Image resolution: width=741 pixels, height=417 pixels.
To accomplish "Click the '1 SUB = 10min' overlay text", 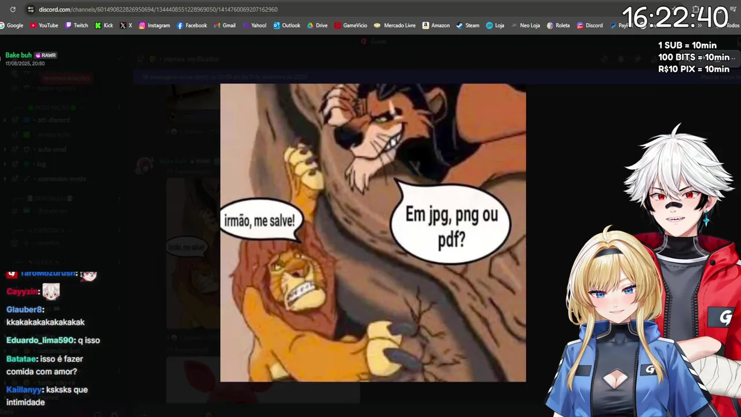I will (687, 45).
